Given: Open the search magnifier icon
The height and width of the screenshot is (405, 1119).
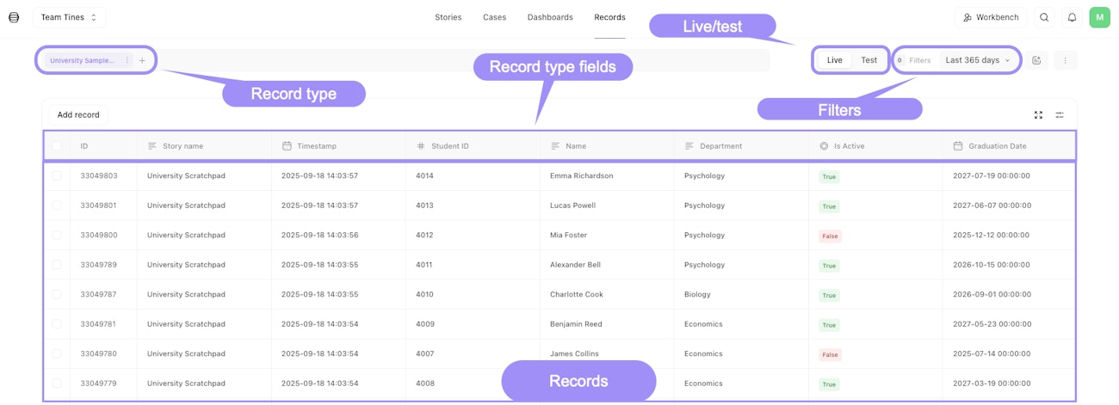Looking at the screenshot, I should click(1044, 17).
